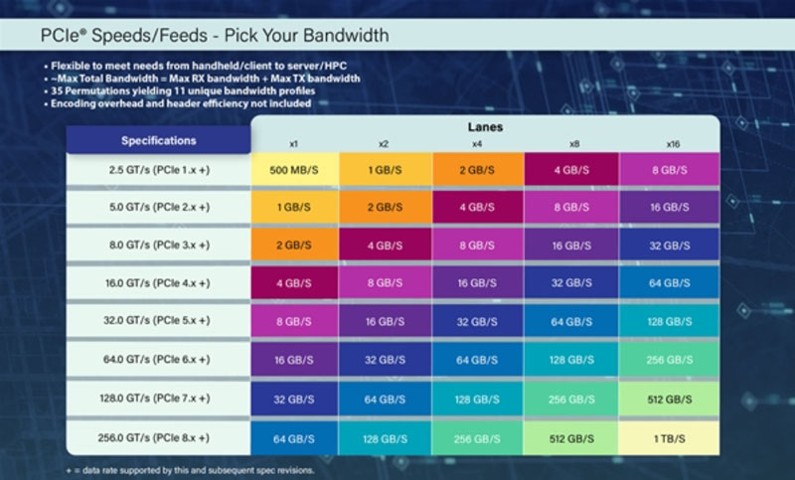
Task: Click the 16.0 GT/s (PCIe 4.x +) row label
Action: 159,284
